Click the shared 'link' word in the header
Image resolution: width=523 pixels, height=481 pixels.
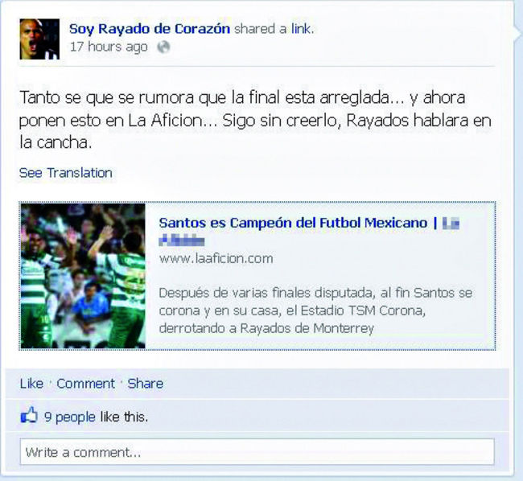301,29
